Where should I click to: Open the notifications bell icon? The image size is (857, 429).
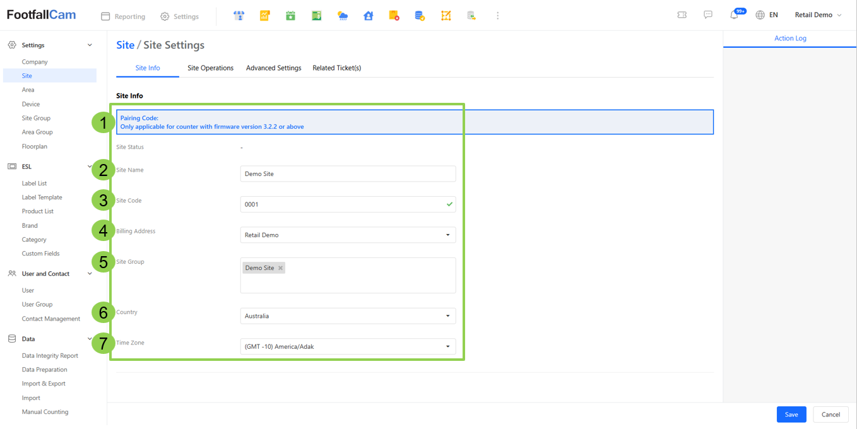coord(734,15)
